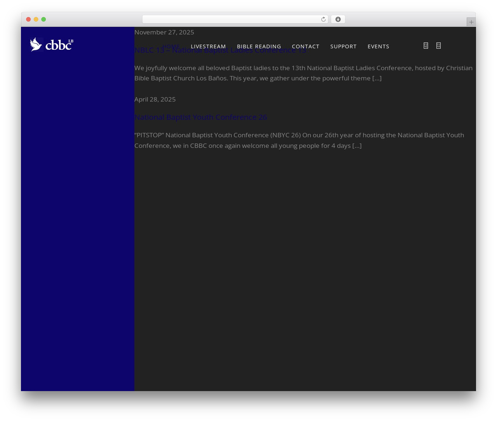
Task: Open a new tab with plus button
Action: tap(471, 22)
